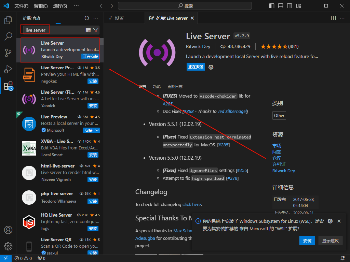Install Live Server Preview by negokaz

pyautogui.click(x=93, y=81)
